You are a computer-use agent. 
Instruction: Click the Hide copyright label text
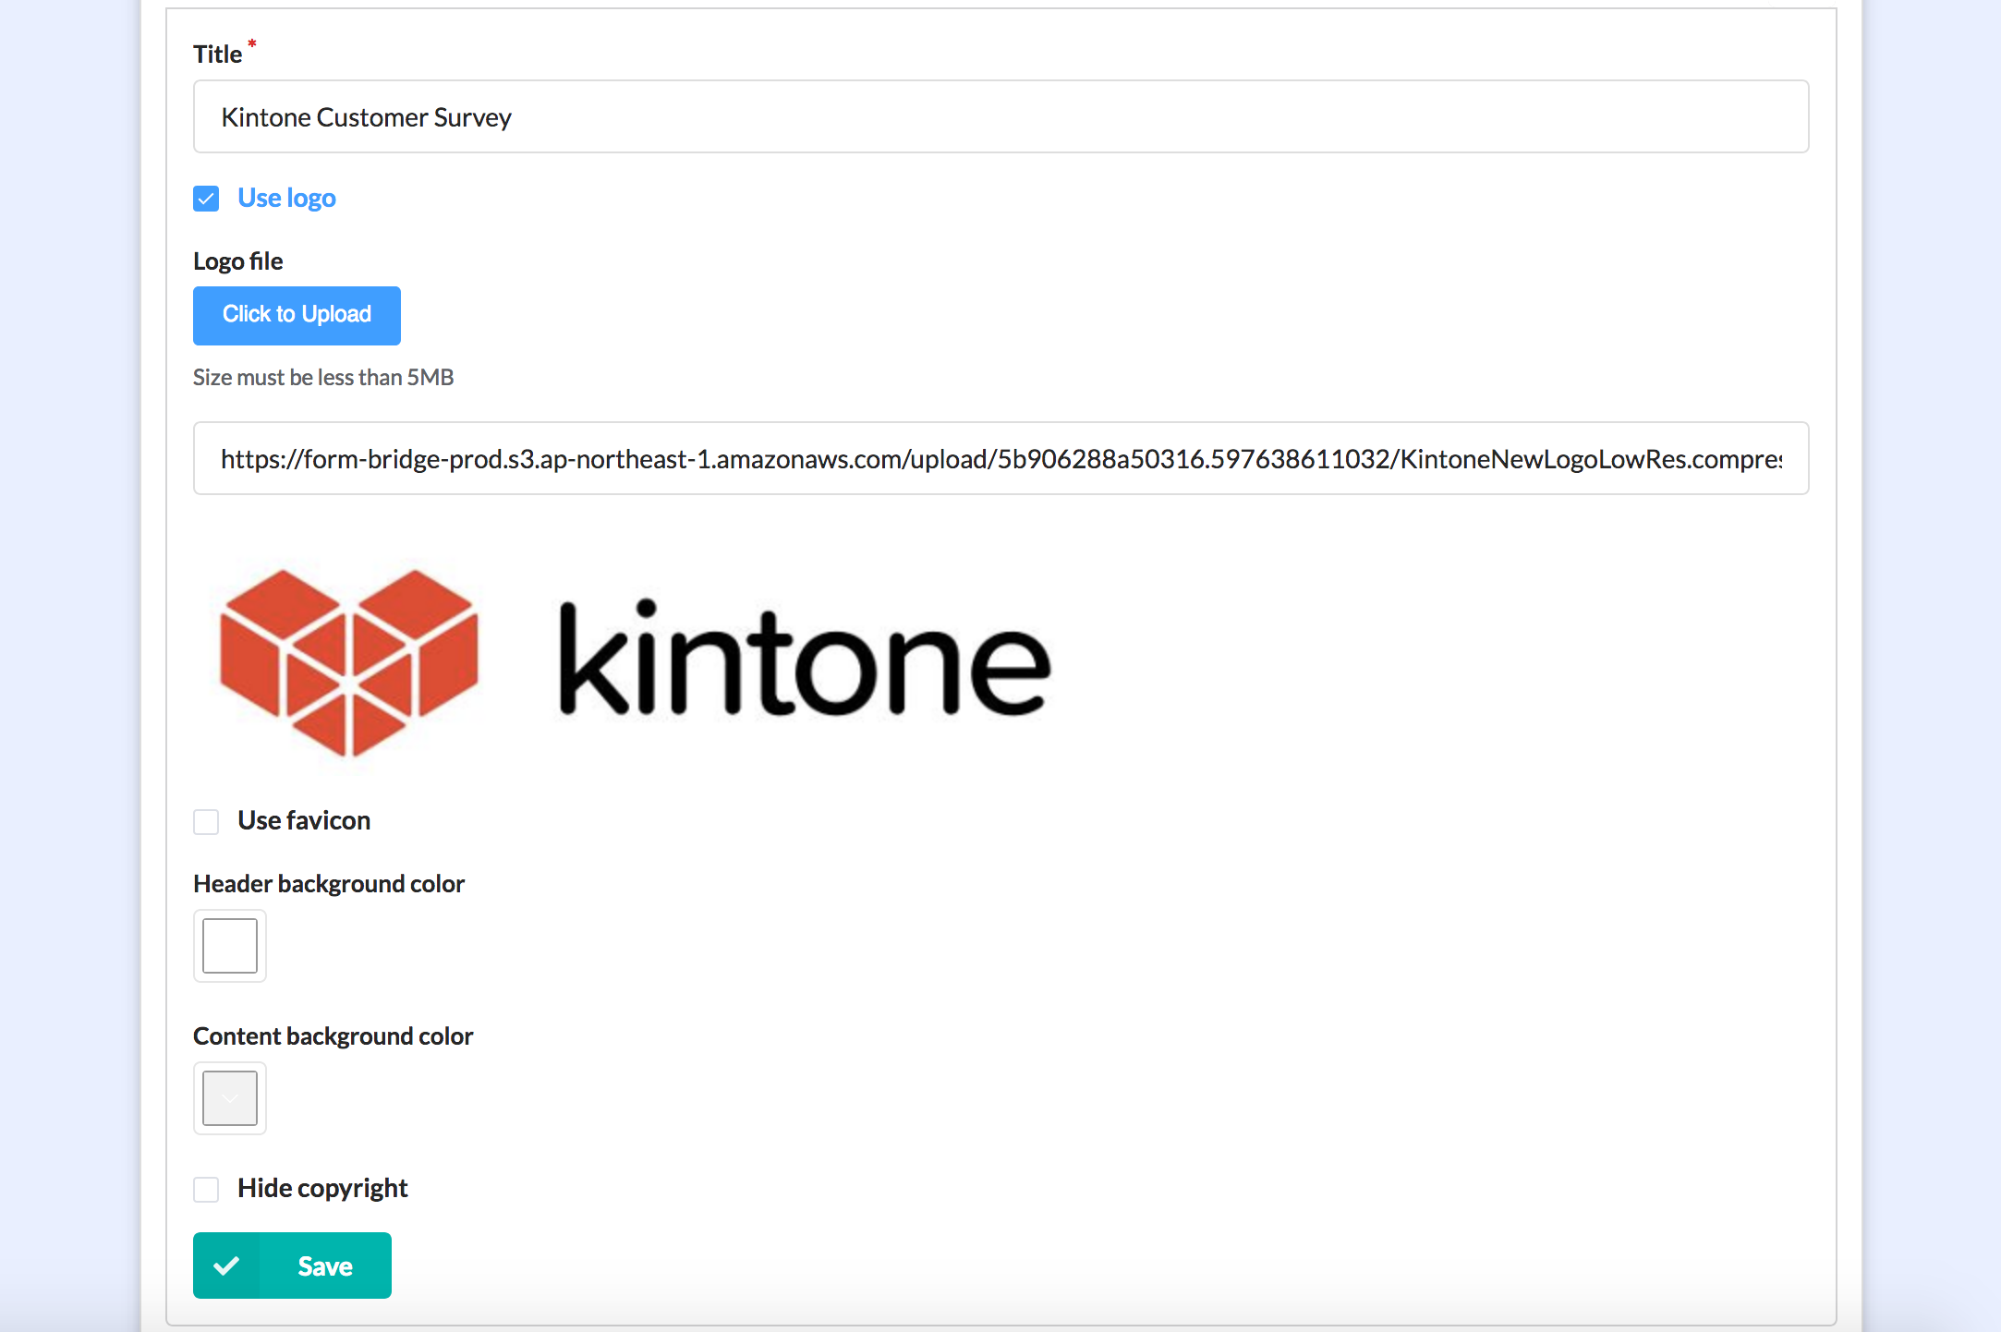pos(322,1188)
